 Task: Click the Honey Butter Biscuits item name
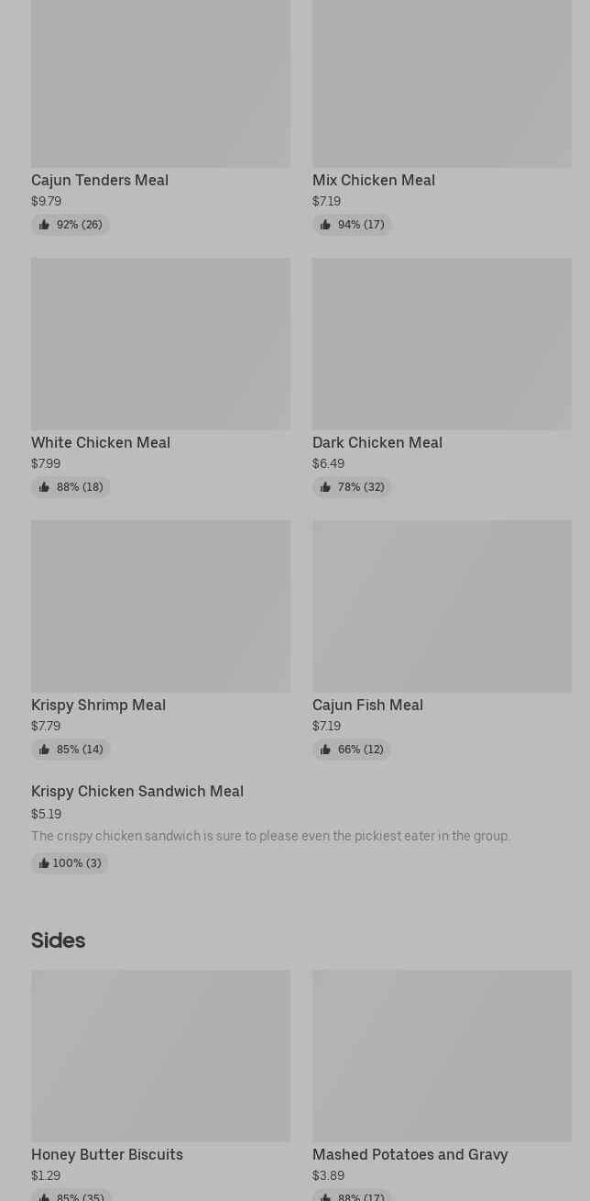107,1154
